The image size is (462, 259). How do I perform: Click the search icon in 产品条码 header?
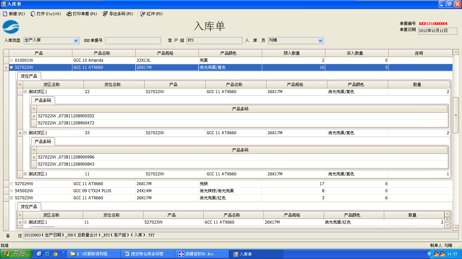(x=34, y=109)
